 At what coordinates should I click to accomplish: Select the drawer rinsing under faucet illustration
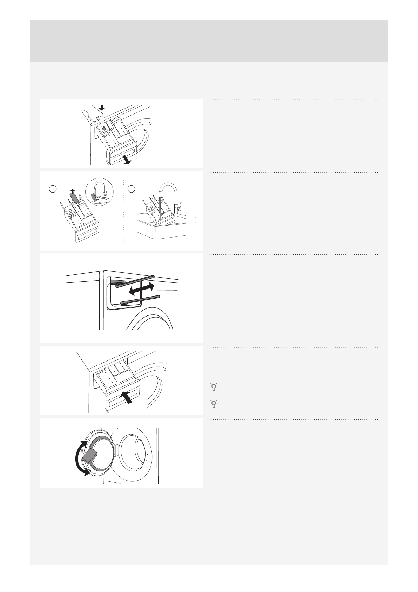[163, 210]
